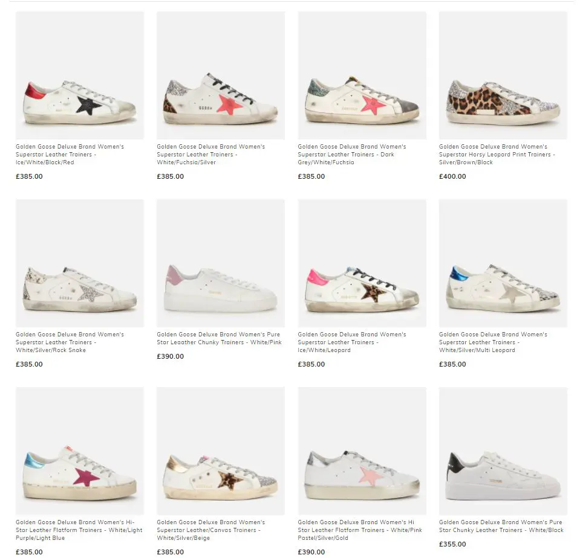580x558 pixels.
Task: Click the Pure Star Leaather Chunky Trainers title
Action: click(x=220, y=338)
